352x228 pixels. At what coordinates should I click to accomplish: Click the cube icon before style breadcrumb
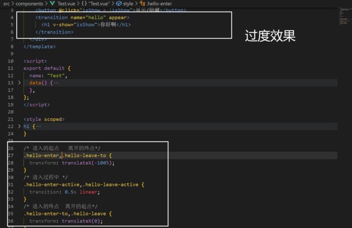(x=119, y=3)
